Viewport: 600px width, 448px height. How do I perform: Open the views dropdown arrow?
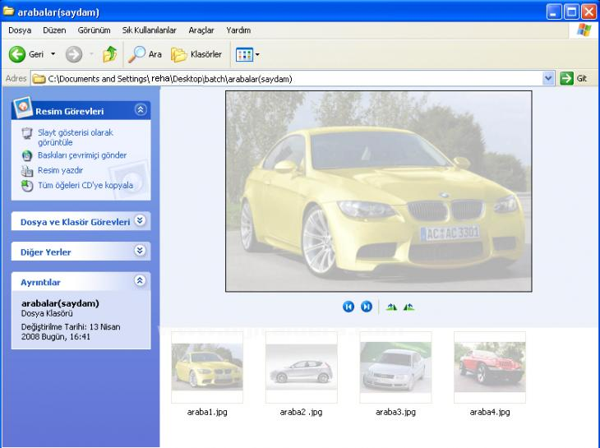tap(257, 55)
